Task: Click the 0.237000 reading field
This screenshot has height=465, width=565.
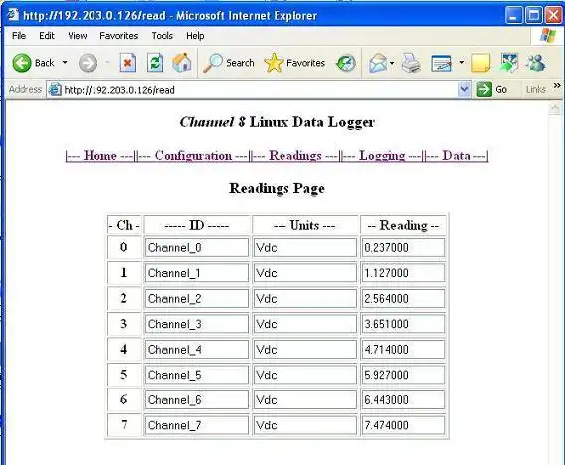Action: (x=403, y=247)
